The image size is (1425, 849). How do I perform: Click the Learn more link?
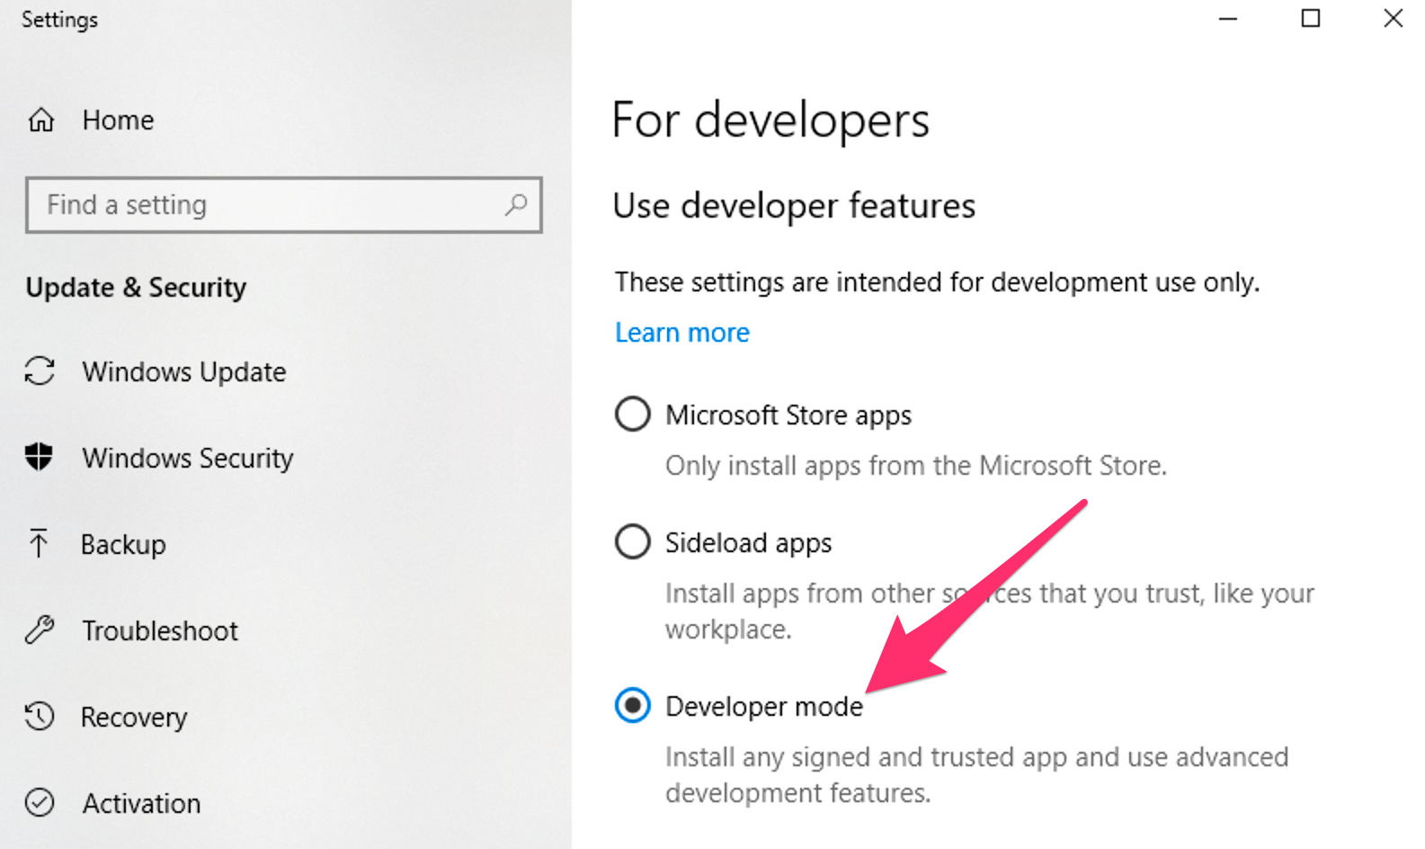681,332
